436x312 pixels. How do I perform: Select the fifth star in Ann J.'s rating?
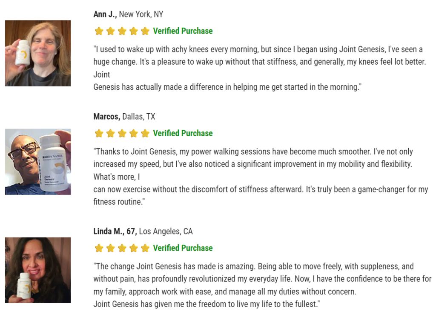pos(145,31)
